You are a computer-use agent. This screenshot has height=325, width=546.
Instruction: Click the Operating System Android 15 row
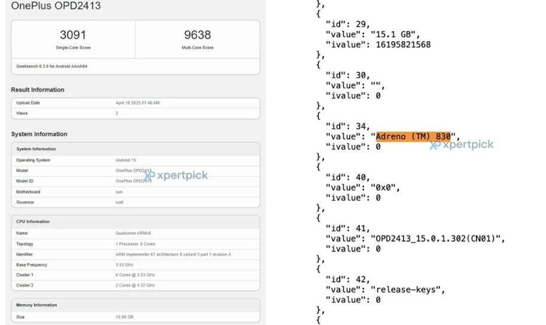135,160
